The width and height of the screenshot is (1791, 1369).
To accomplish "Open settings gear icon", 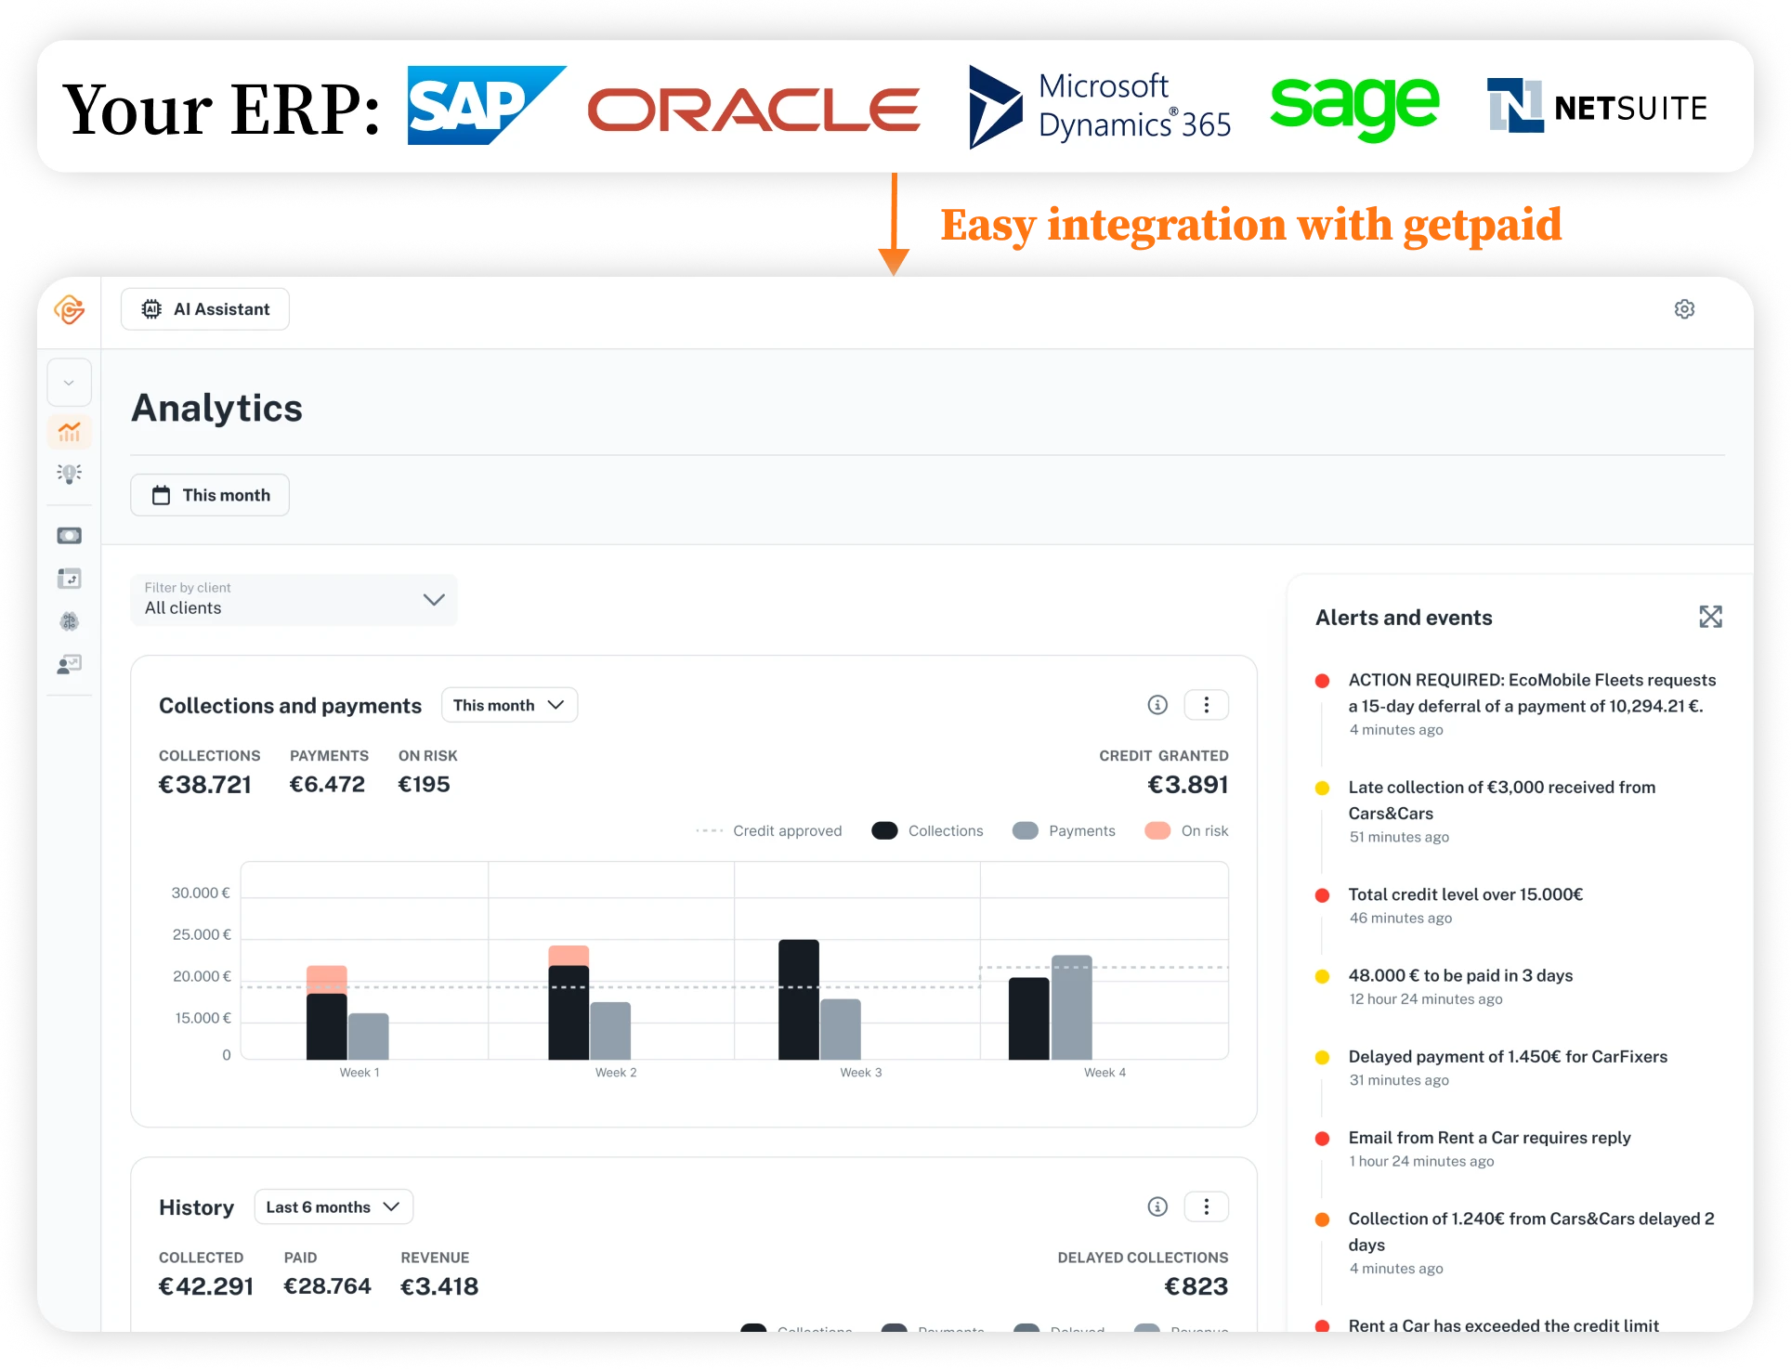I will point(1684,309).
